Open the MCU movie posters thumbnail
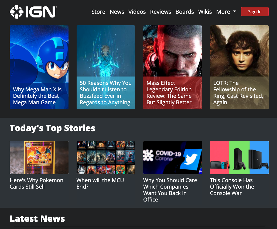This screenshot has height=229, width=277. tap(106, 157)
